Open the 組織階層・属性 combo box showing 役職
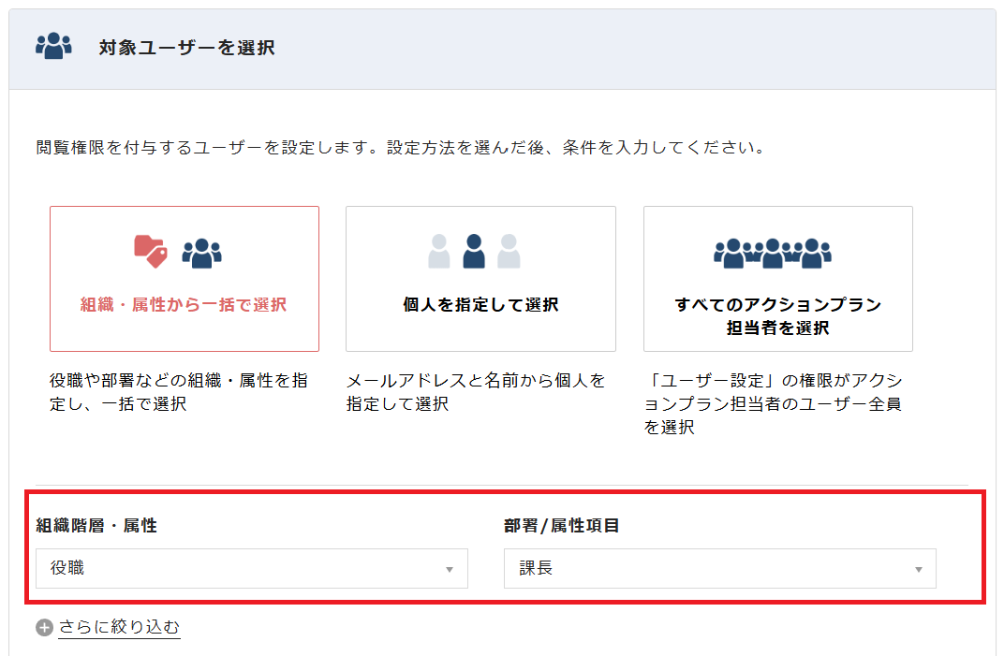The image size is (1004, 656). [x=251, y=568]
